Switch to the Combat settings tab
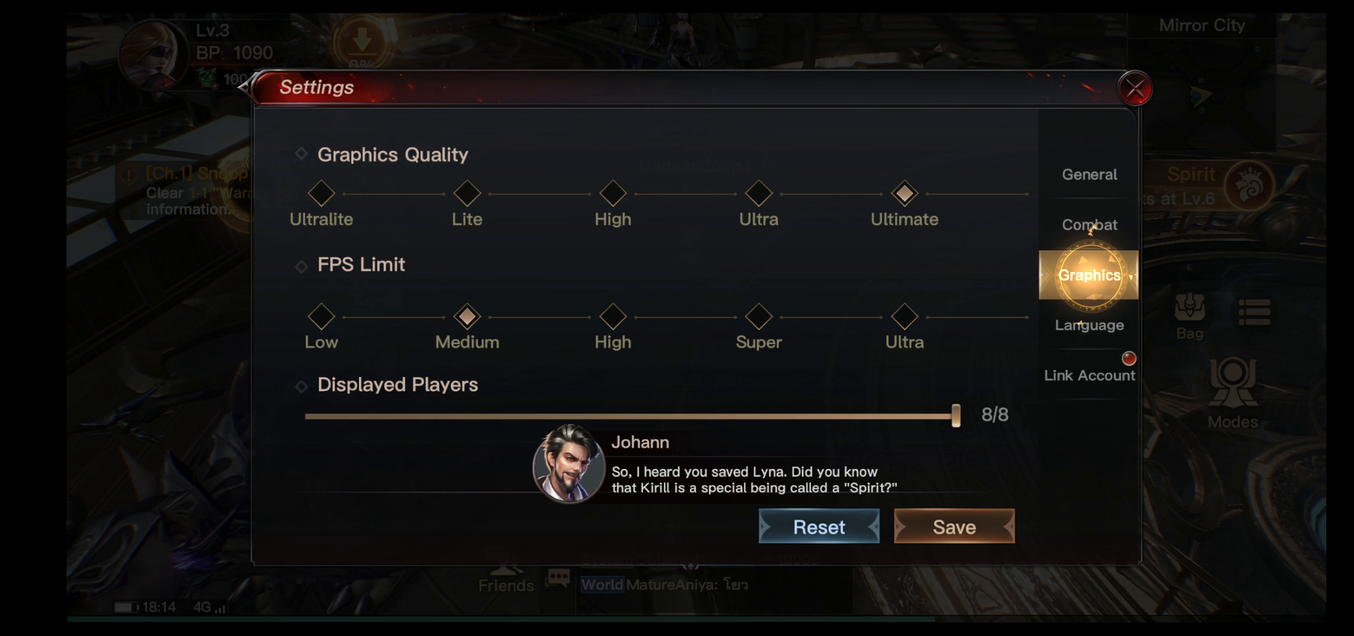 [1089, 224]
